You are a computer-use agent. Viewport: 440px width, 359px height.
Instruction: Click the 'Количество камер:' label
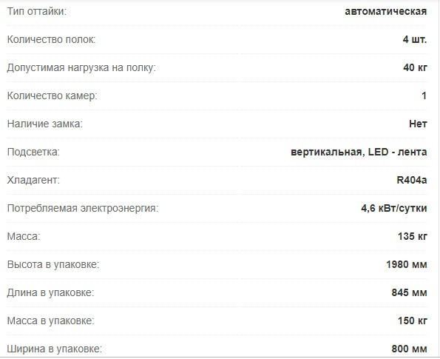tap(52, 95)
